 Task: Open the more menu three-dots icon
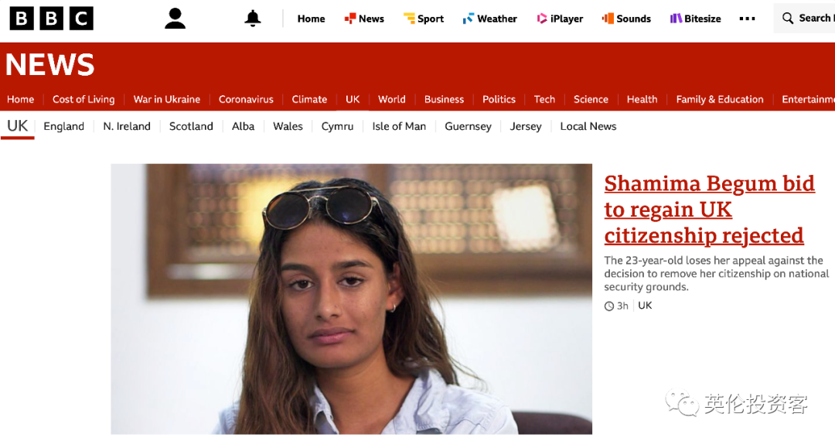[747, 19]
